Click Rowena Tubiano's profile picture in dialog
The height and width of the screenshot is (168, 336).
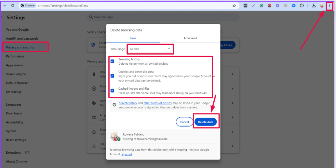coord(115,136)
